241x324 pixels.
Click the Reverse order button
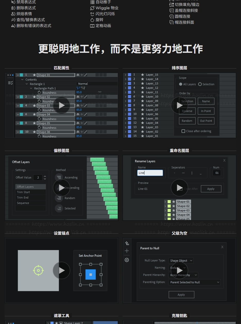(x=187, y=111)
